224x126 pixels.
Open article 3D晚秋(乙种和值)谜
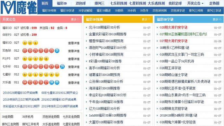(174, 48)
